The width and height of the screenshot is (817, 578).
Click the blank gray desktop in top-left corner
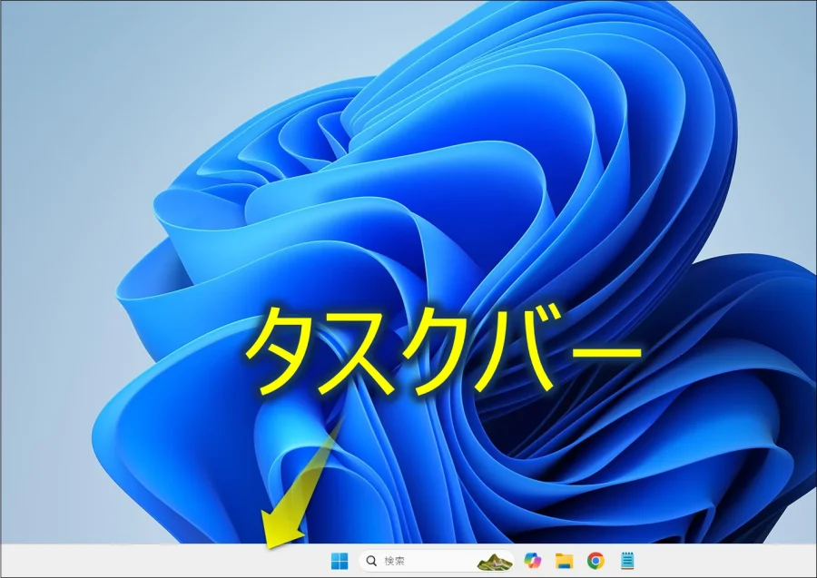(x=54, y=45)
